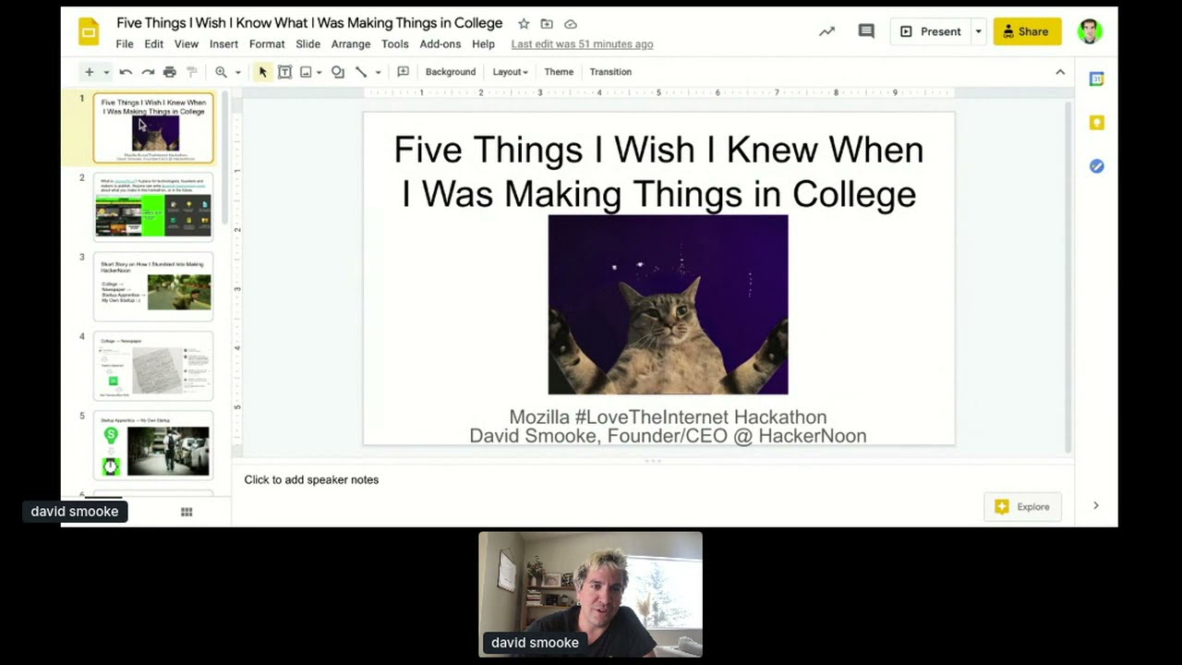Viewport: 1182px width, 665px height.
Task: Open the Google Slides home logo
Action: (x=89, y=32)
